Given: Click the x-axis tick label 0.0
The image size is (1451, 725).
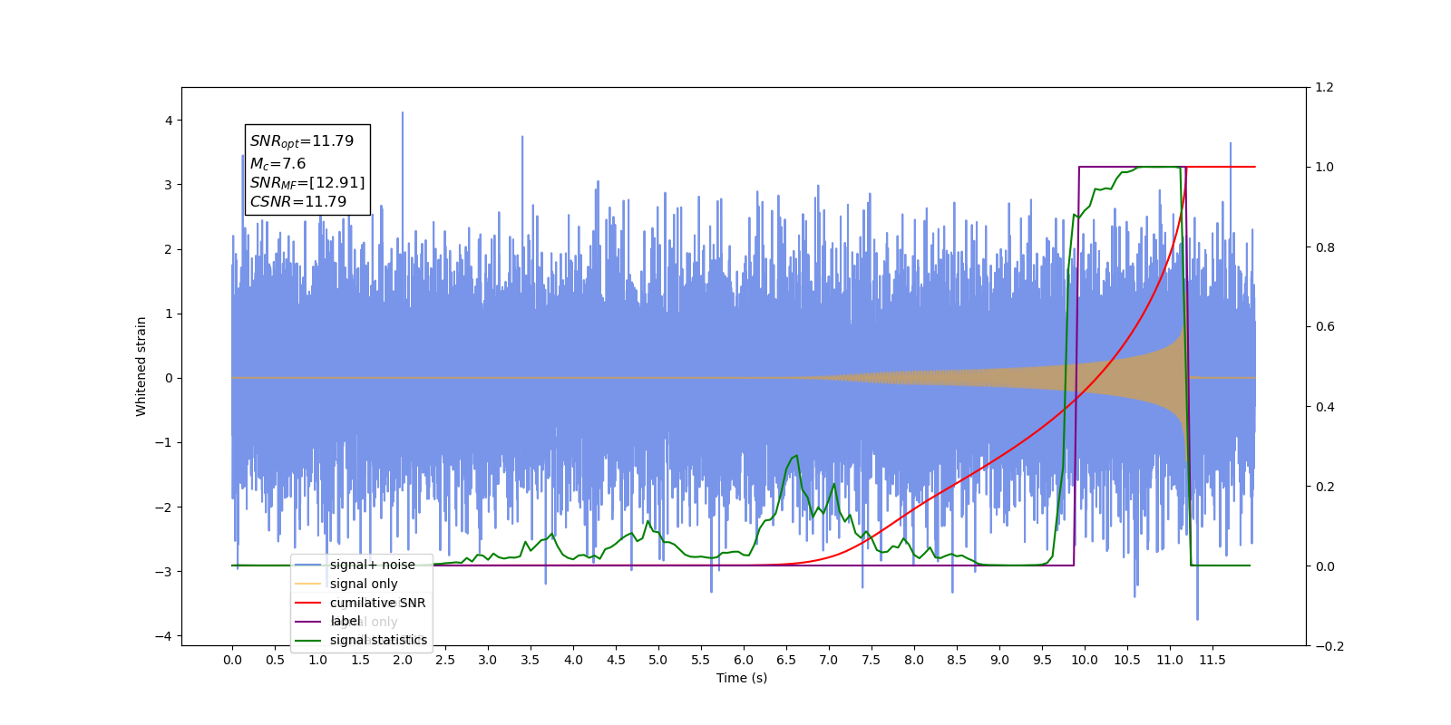Looking at the screenshot, I should (x=232, y=660).
